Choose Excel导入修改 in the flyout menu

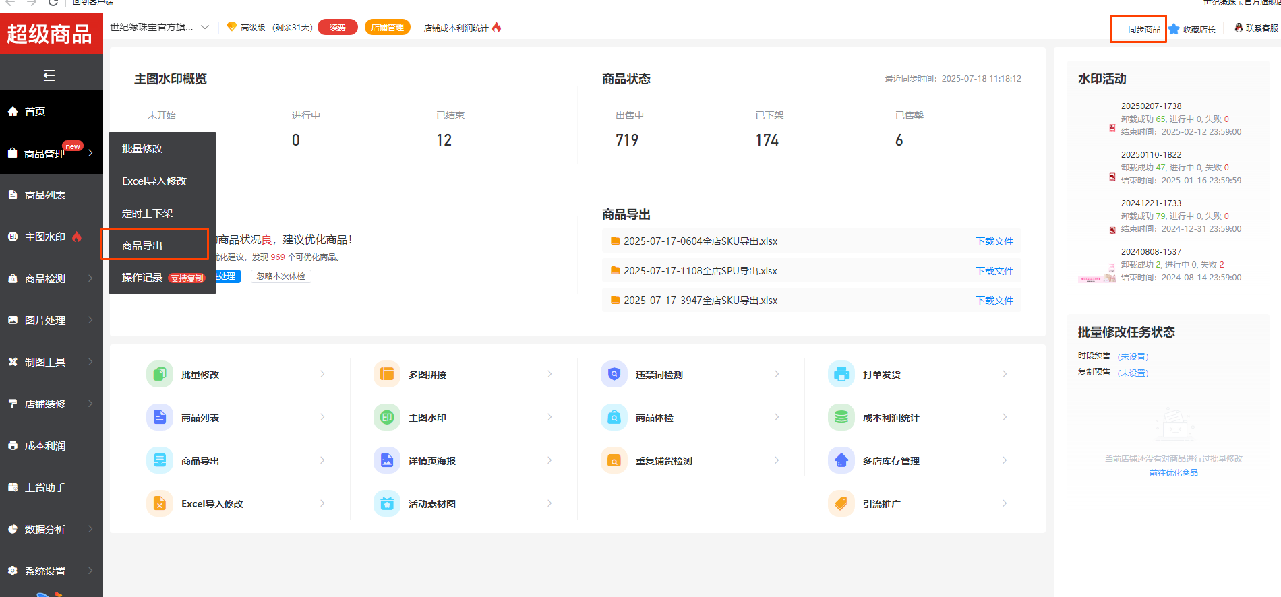[x=154, y=181]
